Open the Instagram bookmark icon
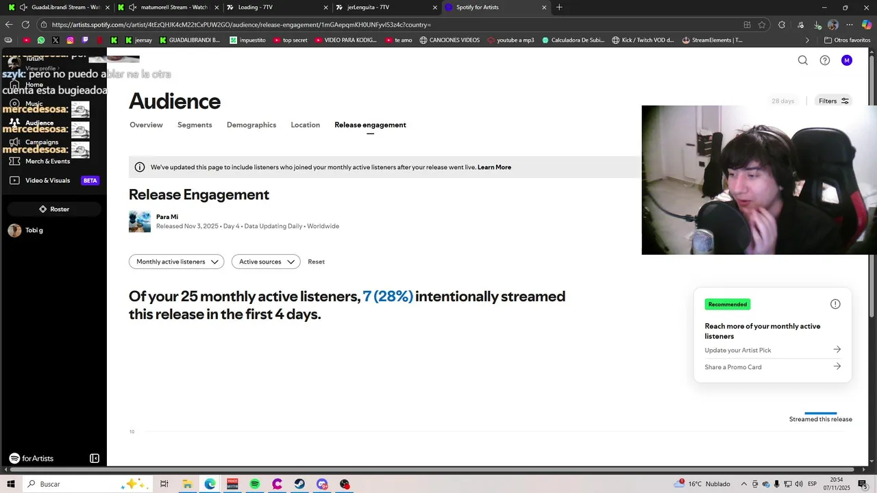Screen dimensions: 877x493 pyautogui.click(x=70, y=40)
